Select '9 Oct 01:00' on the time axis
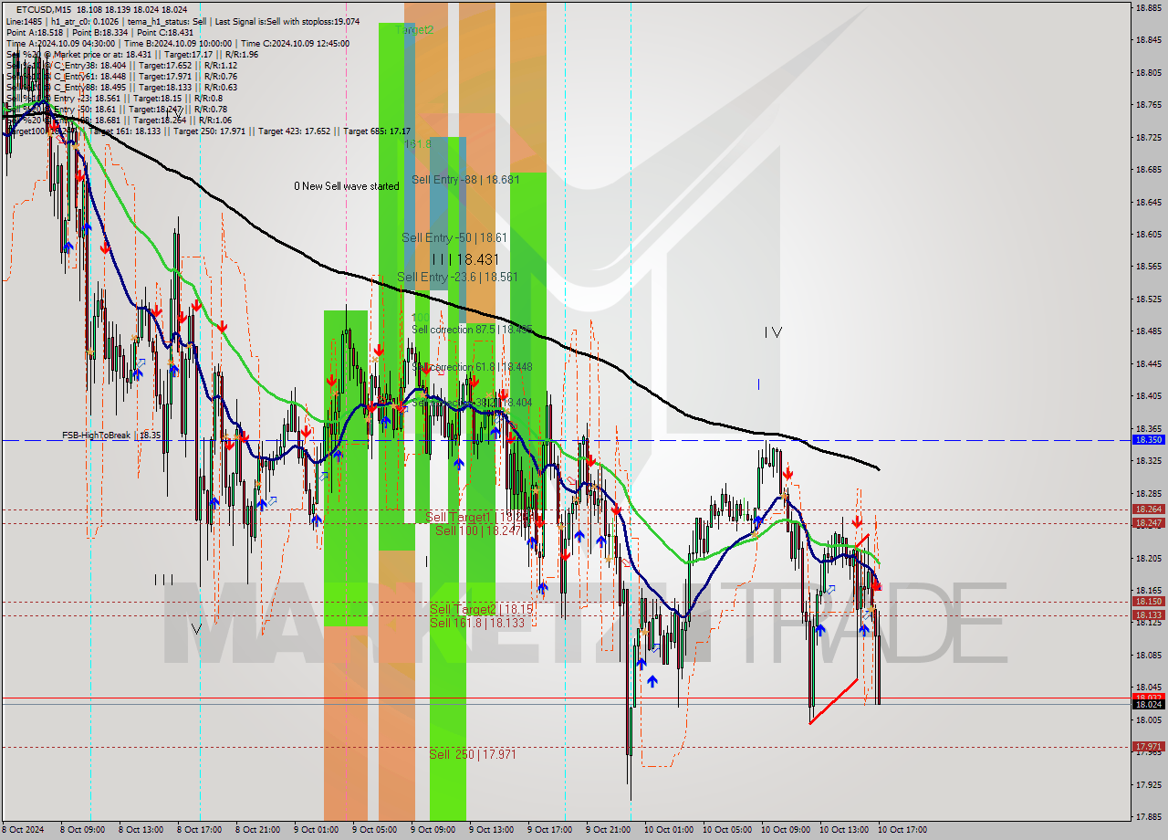The height and width of the screenshot is (840, 1168). tap(317, 830)
